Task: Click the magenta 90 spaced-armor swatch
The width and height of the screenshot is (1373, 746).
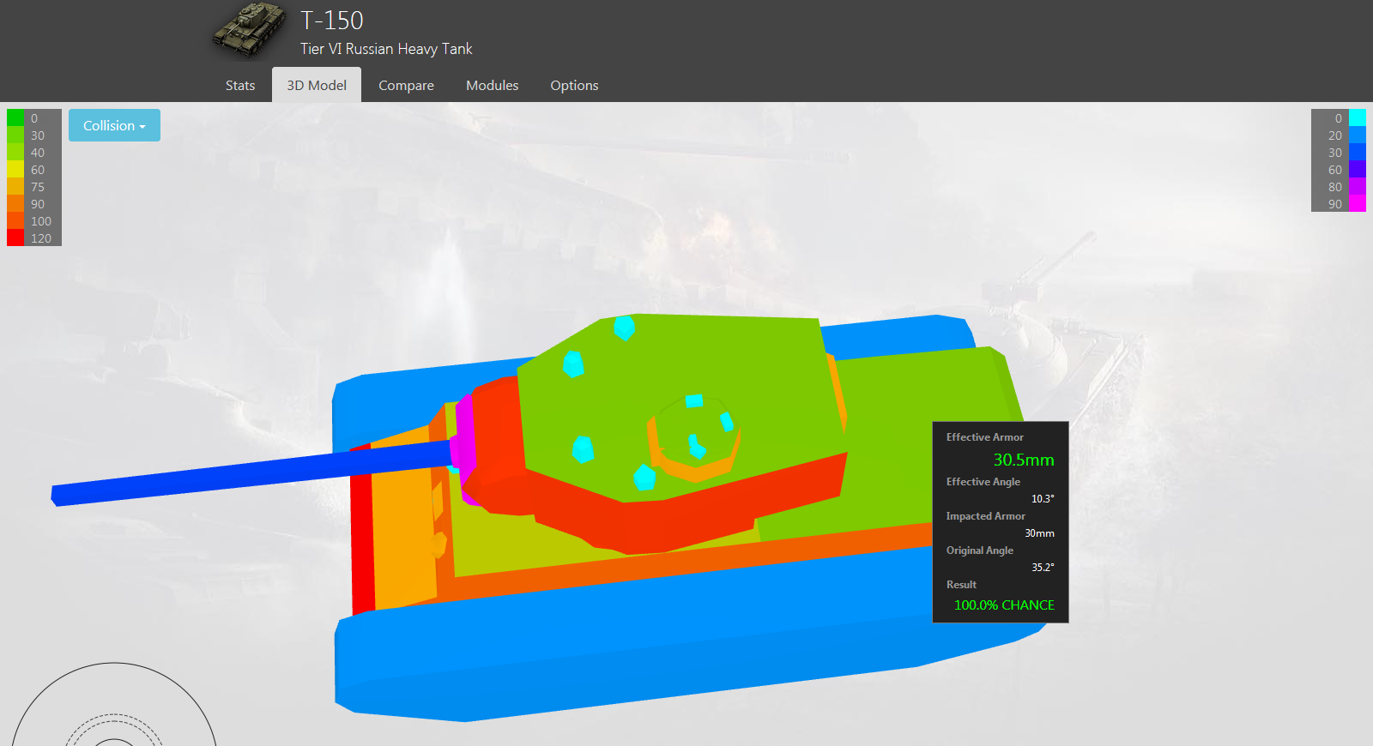Action: [x=1358, y=203]
